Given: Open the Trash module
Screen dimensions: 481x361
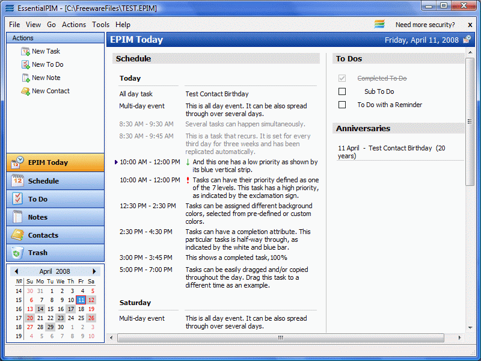Looking at the screenshot, I should click(x=55, y=253).
